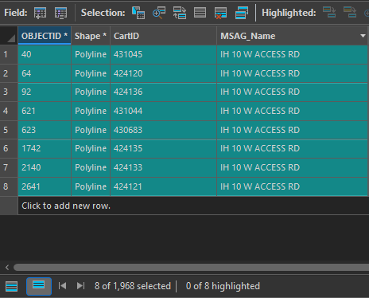Click first Highlighted toolbar icon
The width and height of the screenshot is (369, 298).
click(x=329, y=12)
